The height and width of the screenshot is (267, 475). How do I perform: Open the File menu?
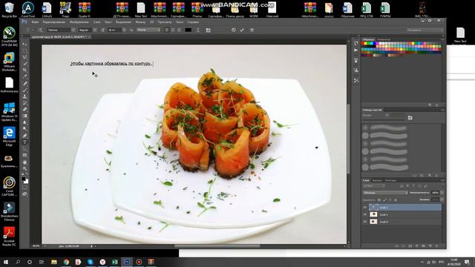click(x=35, y=22)
